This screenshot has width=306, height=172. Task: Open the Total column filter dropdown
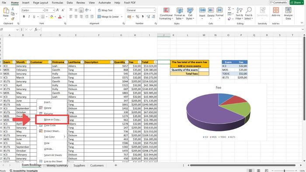tap(155, 62)
